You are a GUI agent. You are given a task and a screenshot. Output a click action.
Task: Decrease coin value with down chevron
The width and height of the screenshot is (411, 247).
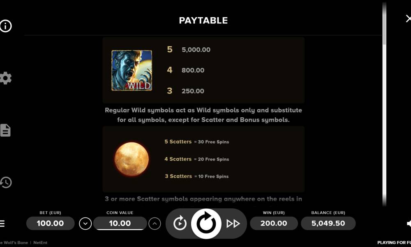point(85,224)
